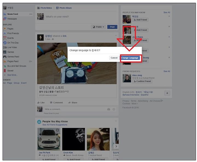Open News Feed in the sidebar
197x162 pixels.
pos(13,14)
